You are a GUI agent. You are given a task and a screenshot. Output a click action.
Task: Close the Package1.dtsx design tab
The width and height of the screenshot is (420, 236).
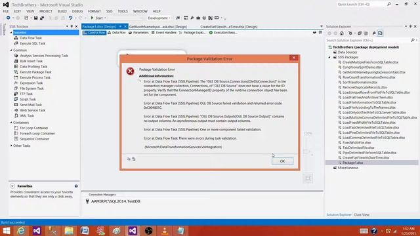(x=125, y=26)
